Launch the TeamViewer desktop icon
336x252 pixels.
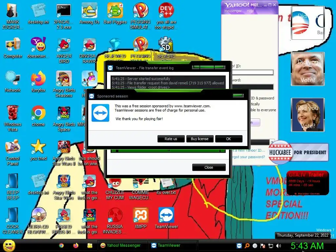click(x=166, y=218)
